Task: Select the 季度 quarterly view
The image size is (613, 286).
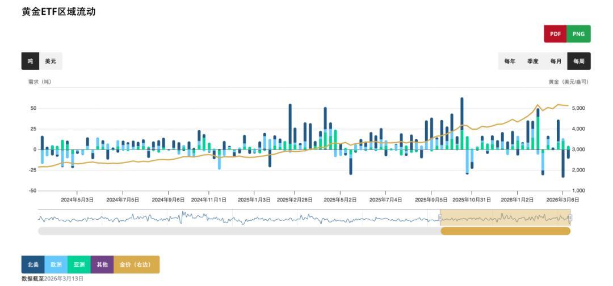Action: pyautogui.click(x=532, y=61)
